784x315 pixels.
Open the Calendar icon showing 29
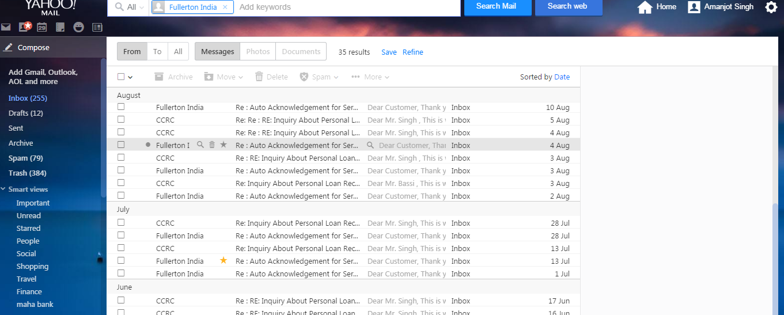(x=41, y=26)
